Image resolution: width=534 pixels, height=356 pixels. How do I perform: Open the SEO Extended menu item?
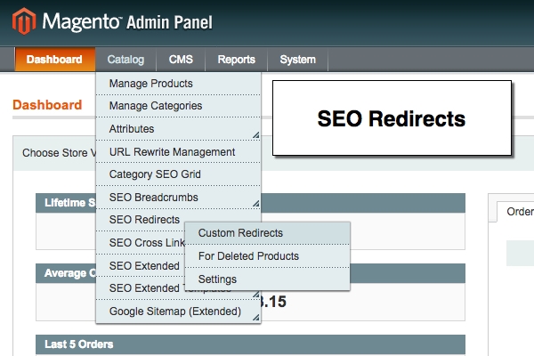point(141,265)
